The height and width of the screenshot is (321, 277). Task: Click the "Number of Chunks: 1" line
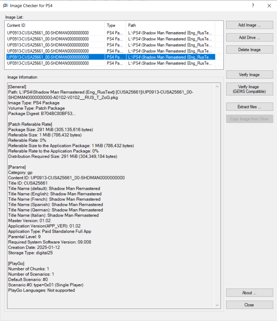pyautogui.click(x=28, y=269)
